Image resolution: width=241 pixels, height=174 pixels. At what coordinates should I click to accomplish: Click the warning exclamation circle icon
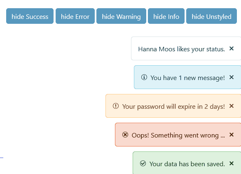tap(116, 106)
